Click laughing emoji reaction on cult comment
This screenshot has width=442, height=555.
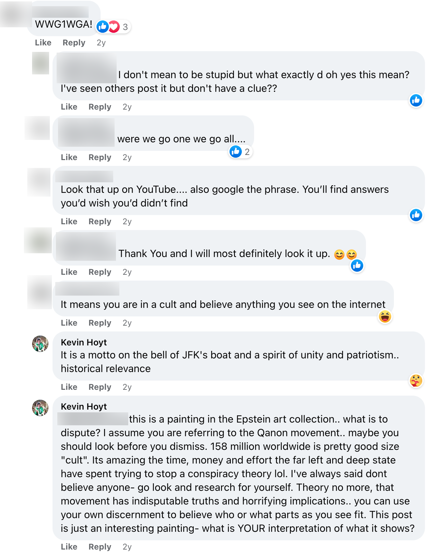(385, 316)
